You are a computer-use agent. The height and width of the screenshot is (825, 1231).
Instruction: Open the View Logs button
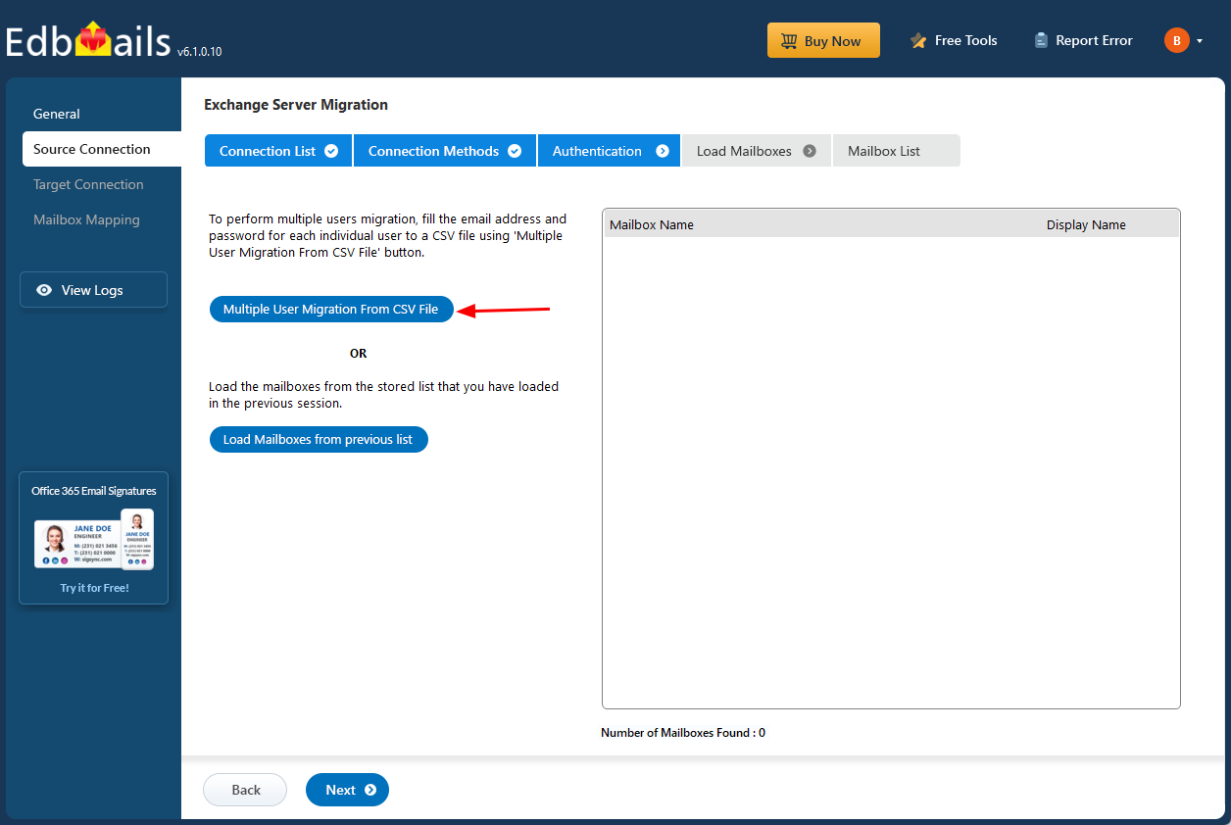[x=93, y=290]
